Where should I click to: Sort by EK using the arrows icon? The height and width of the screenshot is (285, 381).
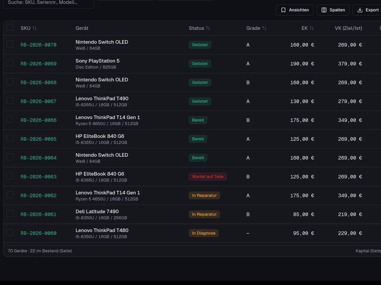pyautogui.click(x=312, y=28)
